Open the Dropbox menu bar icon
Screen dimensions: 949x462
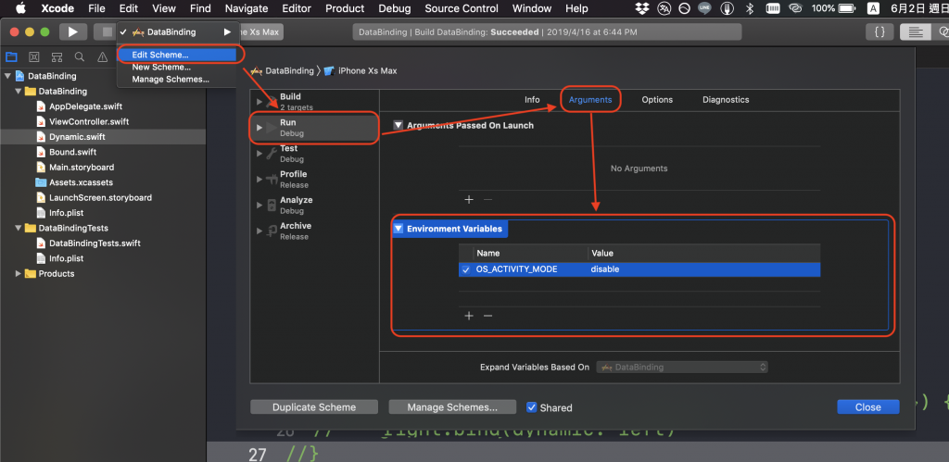coord(642,8)
